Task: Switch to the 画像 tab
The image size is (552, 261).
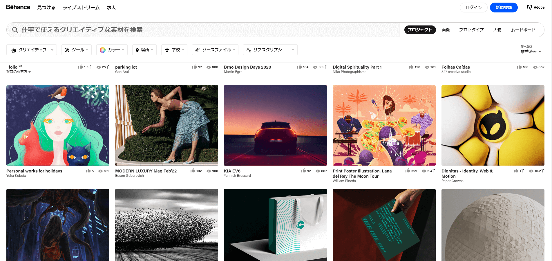Action: coord(446,30)
